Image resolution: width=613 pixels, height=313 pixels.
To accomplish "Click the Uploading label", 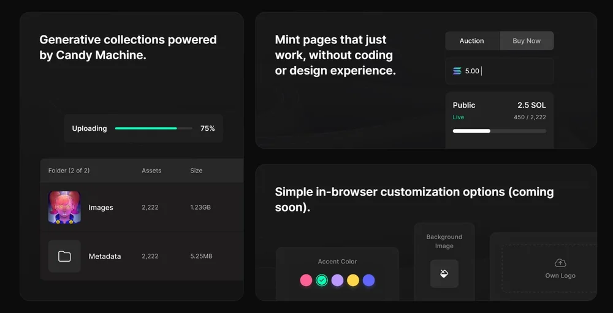I will click(x=89, y=128).
